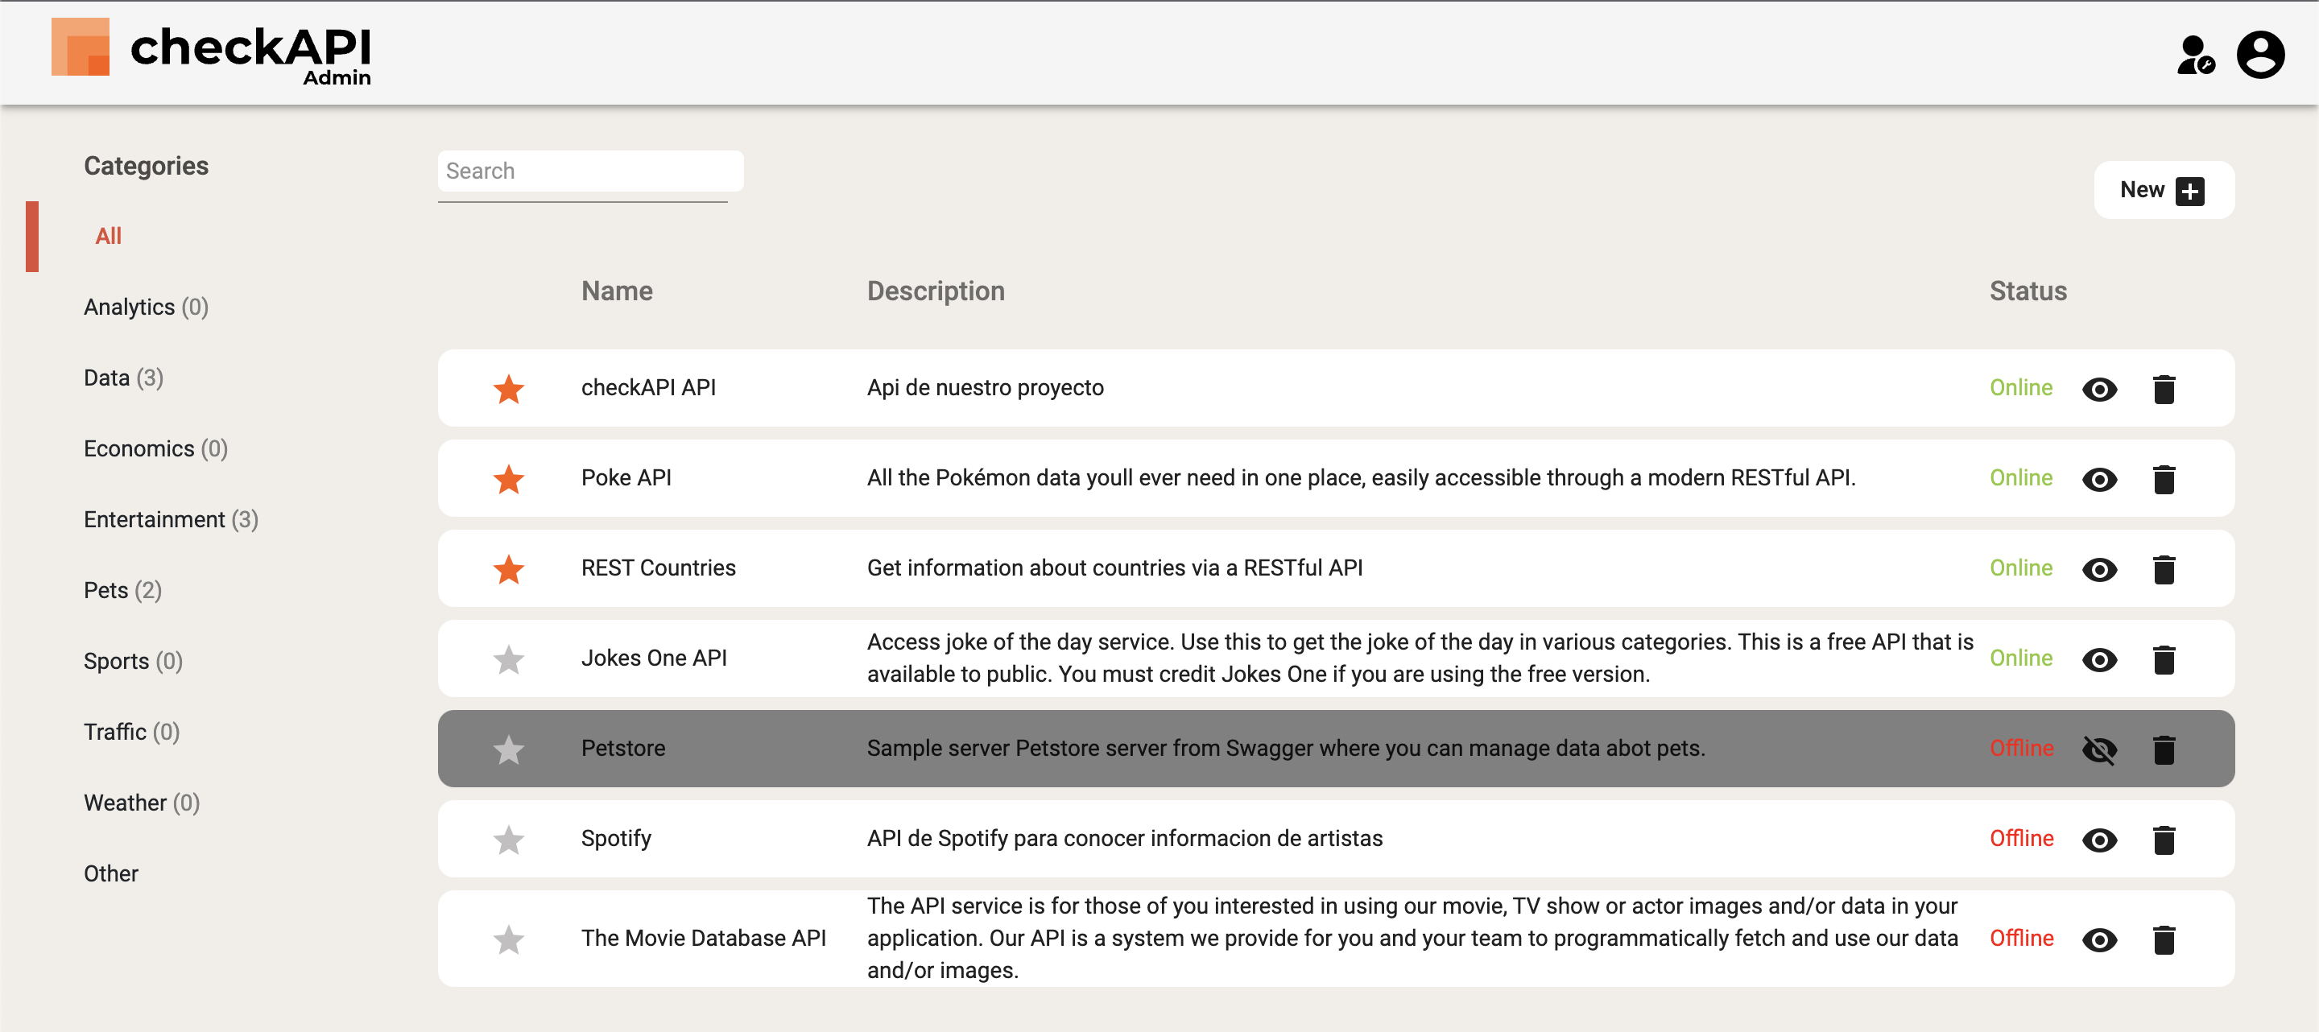Filter by Weather category
This screenshot has height=1032, width=2319.
(x=142, y=803)
